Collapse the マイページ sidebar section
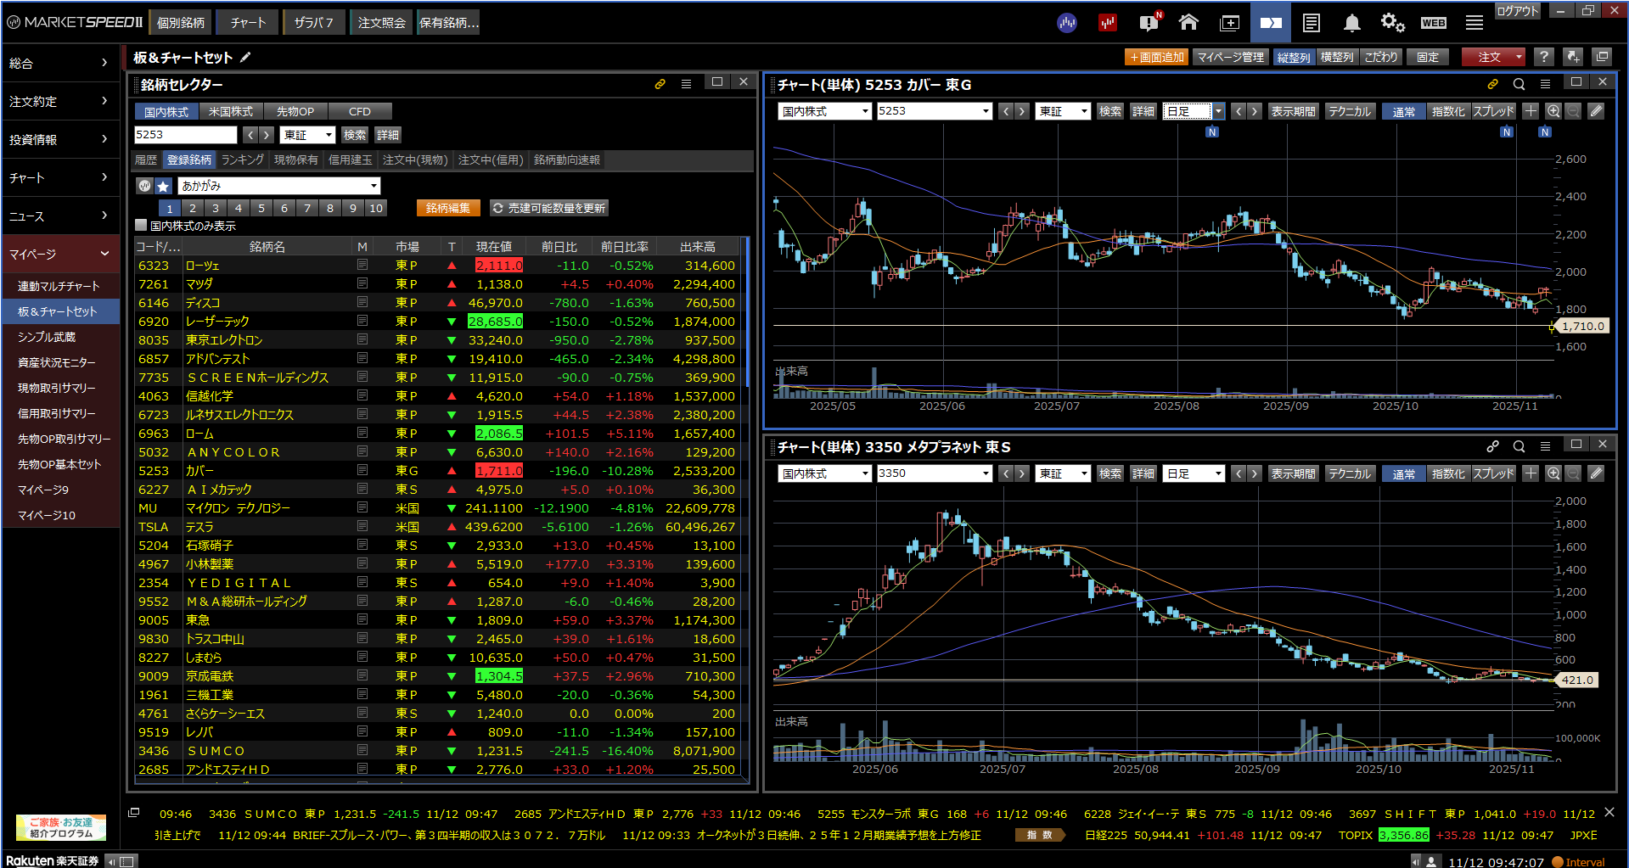The image size is (1629, 868). pyautogui.click(x=59, y=254)
